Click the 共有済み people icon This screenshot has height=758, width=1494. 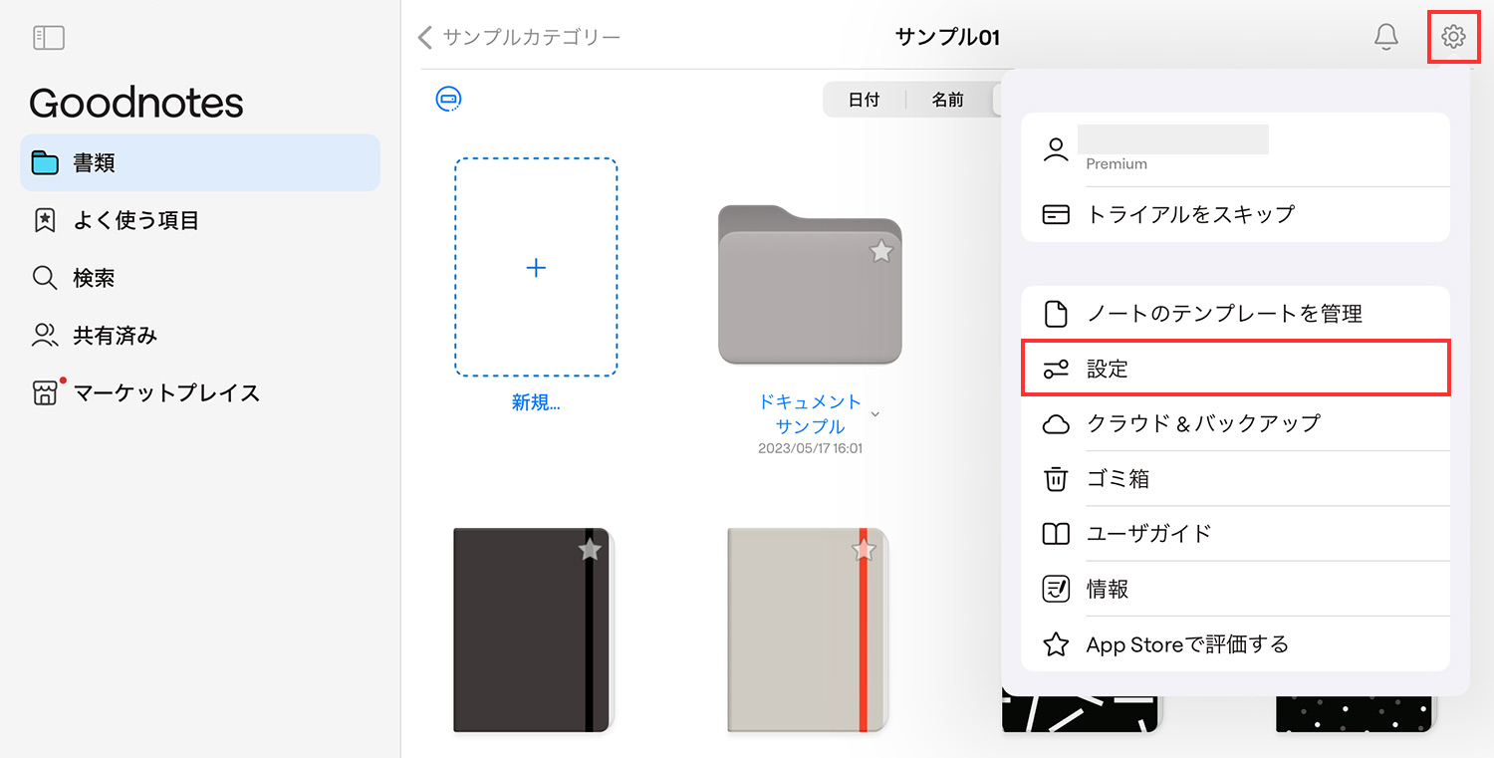[45, 336]
